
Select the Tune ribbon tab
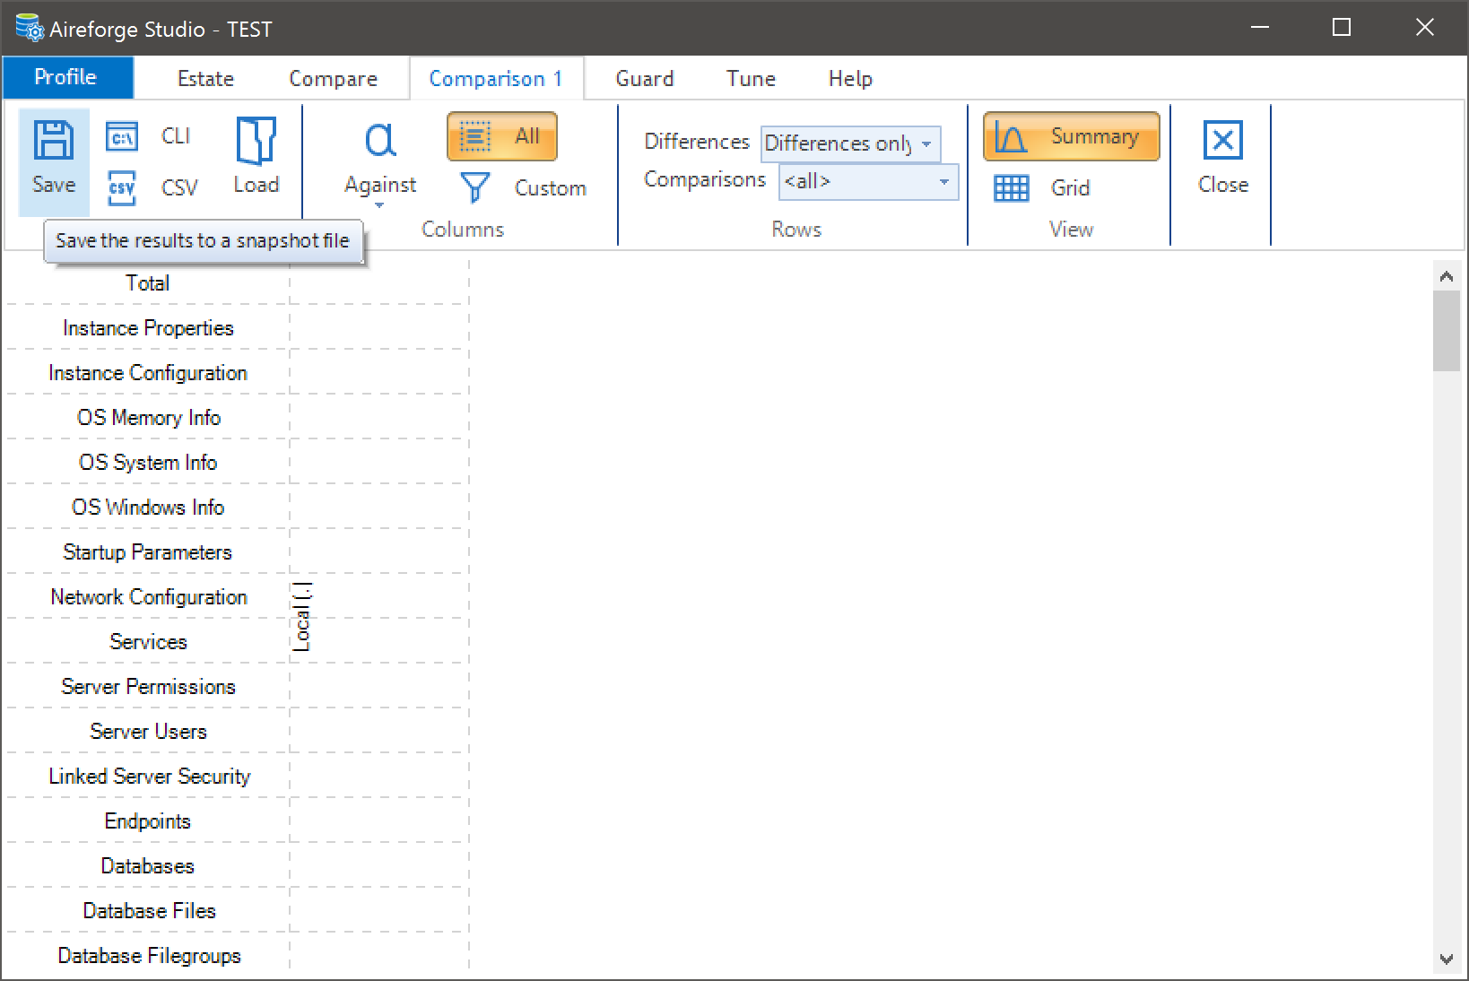751,79
